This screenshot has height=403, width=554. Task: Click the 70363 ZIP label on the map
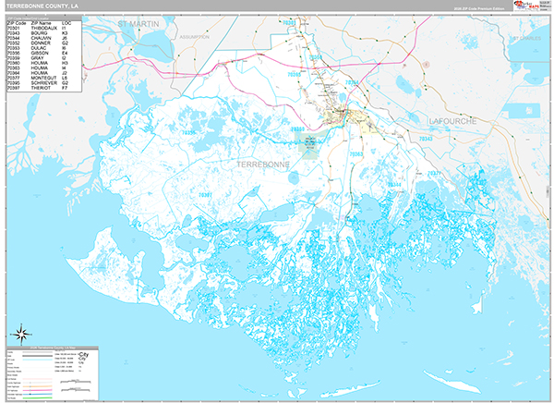coord(355,154)
